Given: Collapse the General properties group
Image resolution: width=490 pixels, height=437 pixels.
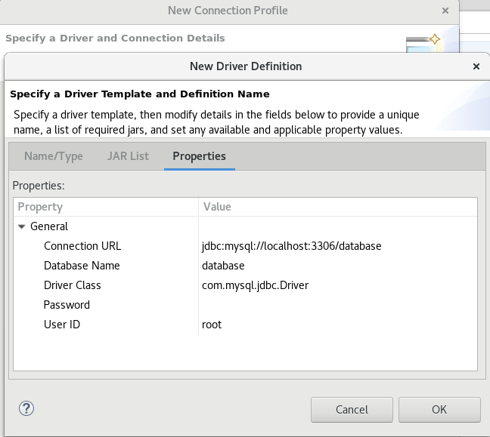Looking at the screenshot, I should [22, 226].
